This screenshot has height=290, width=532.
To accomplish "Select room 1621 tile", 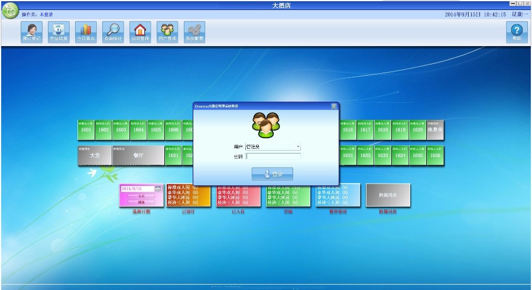I will pyautogui.click(x=173, y=155).
